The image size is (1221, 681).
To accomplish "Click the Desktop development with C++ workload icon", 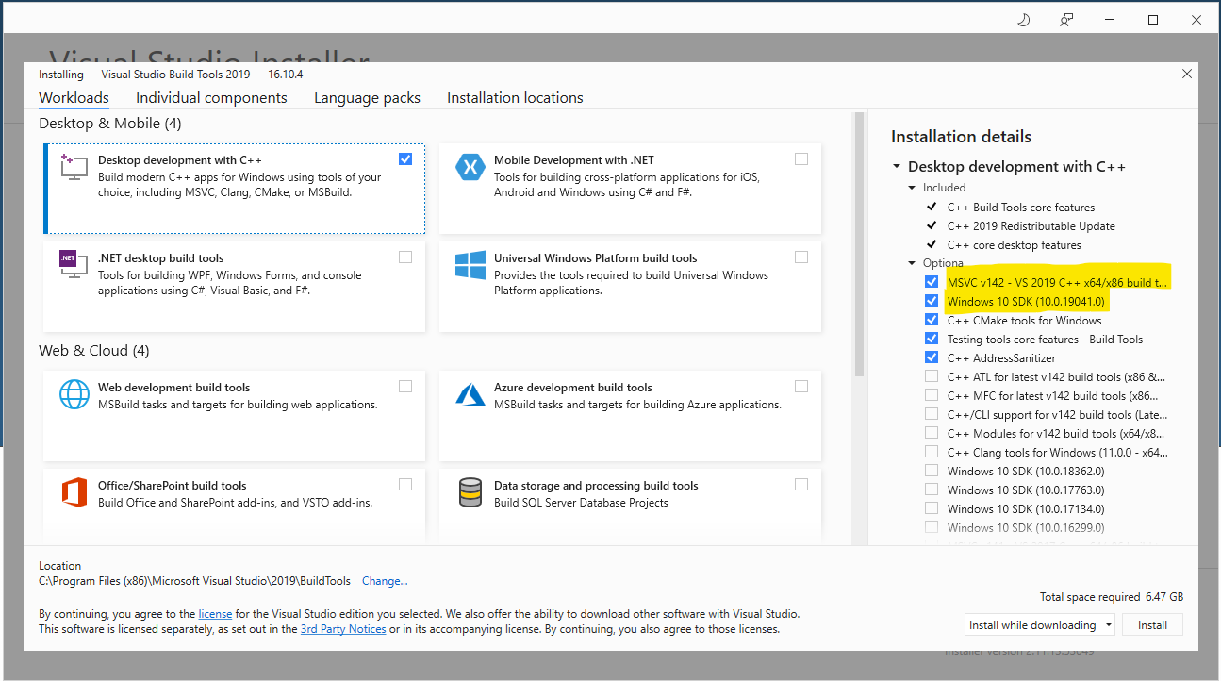I will tap(74, 167).
